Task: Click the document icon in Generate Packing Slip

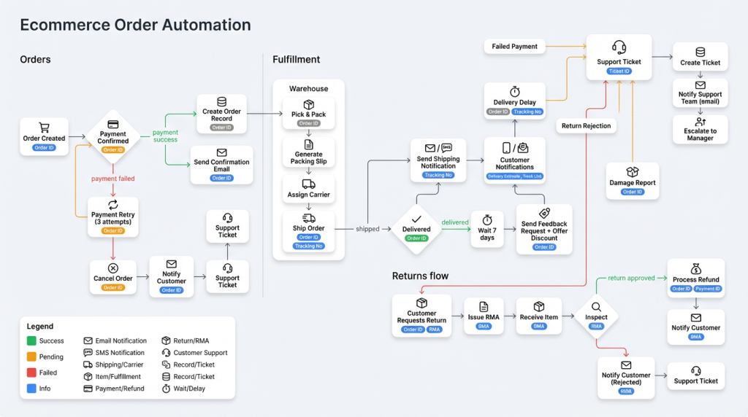Action: point(308,145)
